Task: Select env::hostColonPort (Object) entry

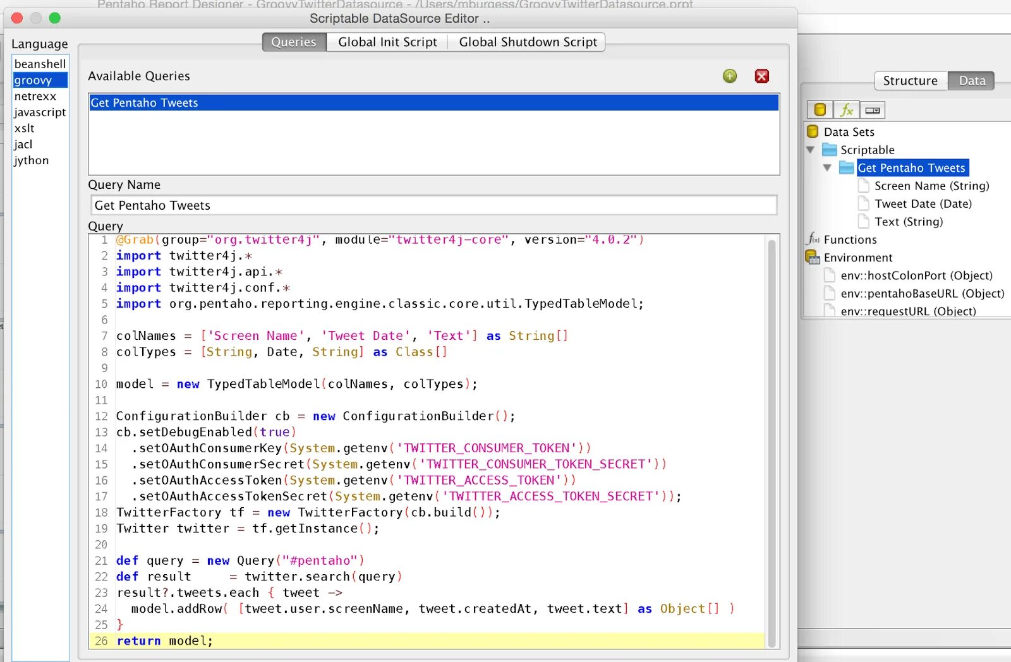Action: [x=916, y=275]
